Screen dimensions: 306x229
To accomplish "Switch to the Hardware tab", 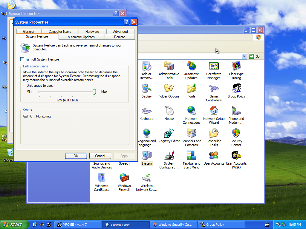I will click(x=92, y=31).
